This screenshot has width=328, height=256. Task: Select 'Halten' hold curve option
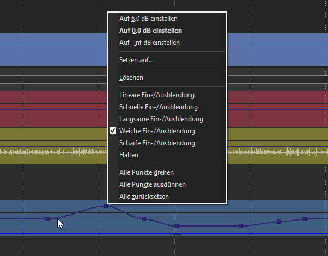pos(129,155)
